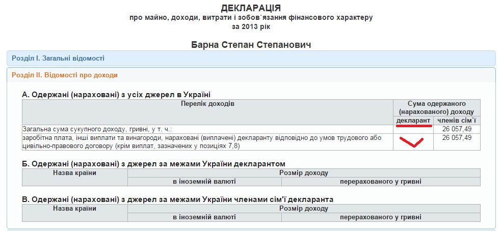Viewport: 502px width, 231px height.
Task: Click перерахованого у гривні header in section В
Action: coord(381,217)
